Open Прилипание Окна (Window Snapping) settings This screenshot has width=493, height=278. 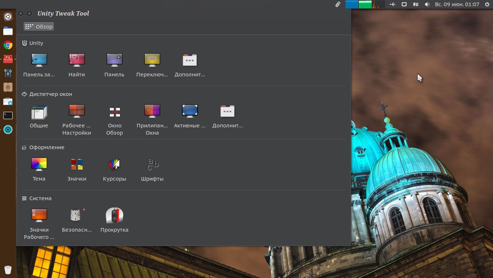[x=152, y=112]
